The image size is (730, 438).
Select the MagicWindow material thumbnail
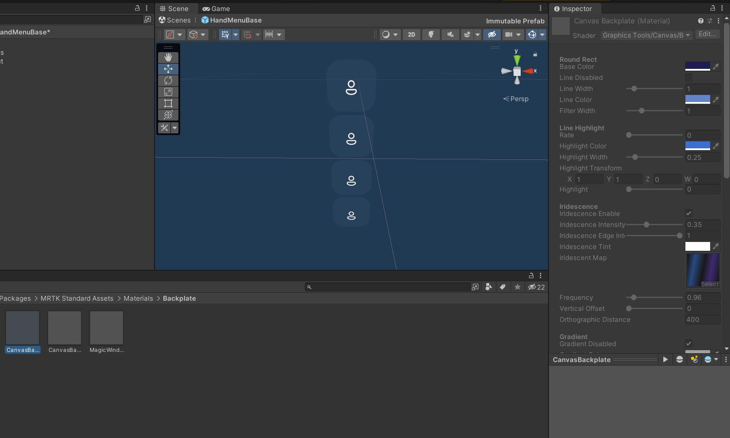coord(106,328)
